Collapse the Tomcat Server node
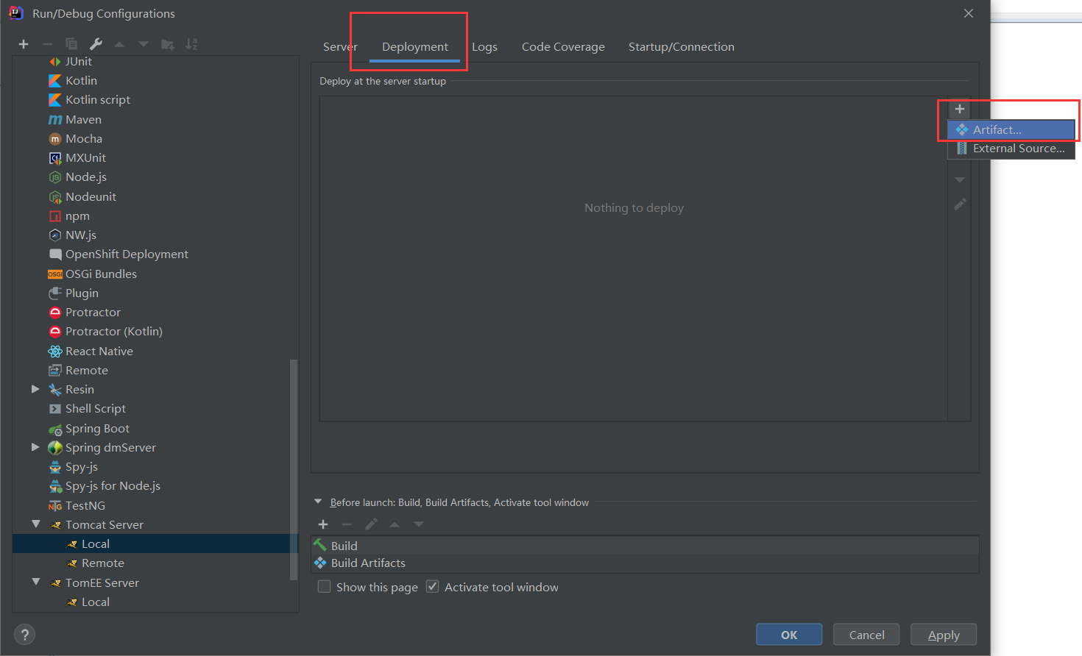This screenshot has width=1082, height=656. [x=35, y=524]
